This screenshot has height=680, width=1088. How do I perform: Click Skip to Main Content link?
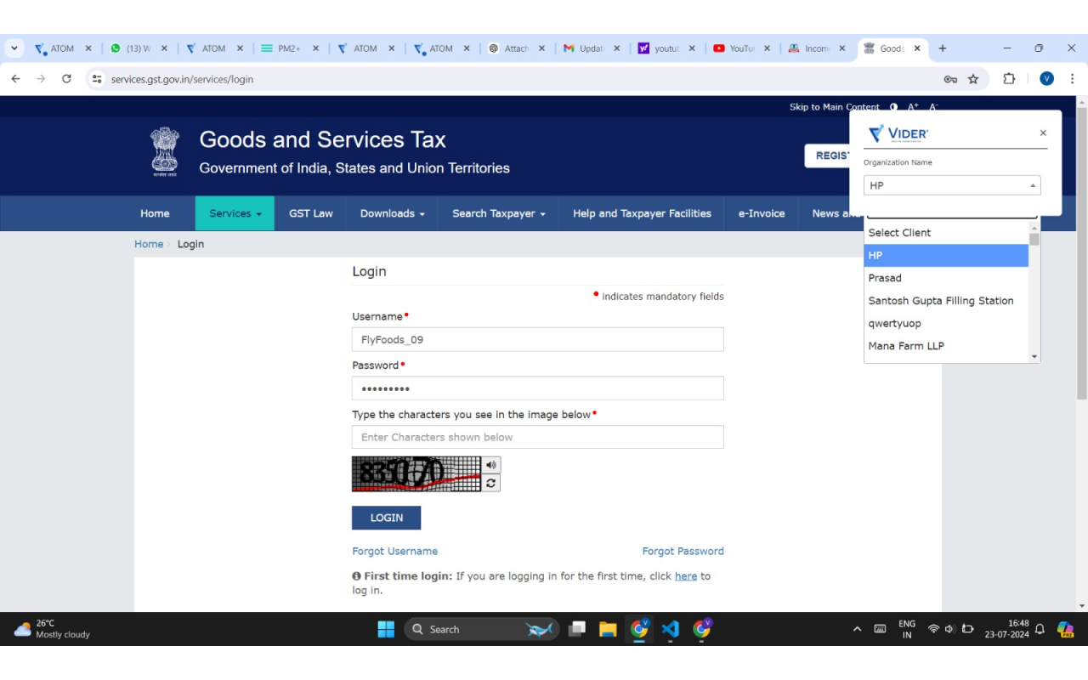pos(835,107)
